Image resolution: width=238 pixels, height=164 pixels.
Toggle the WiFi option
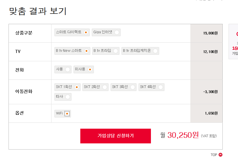(x=67, y=114)
